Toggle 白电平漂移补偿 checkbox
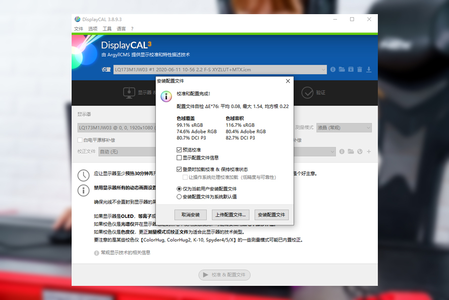 80,140
